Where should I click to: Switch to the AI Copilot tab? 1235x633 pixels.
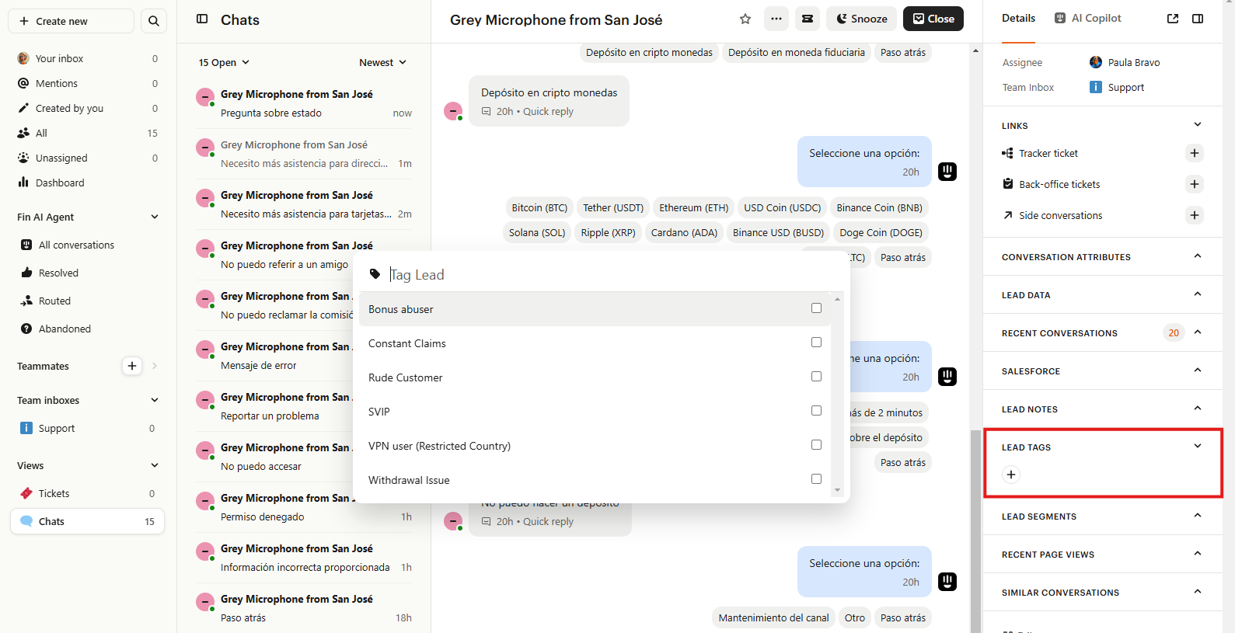pos(1088,19)
